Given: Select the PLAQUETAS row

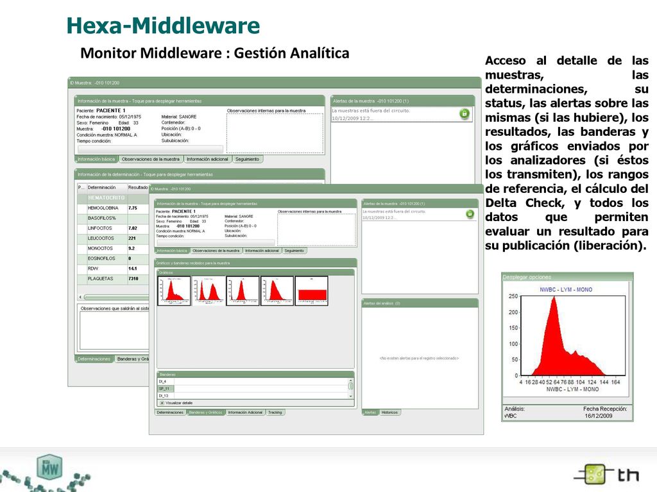Looking at the screenshot, I should (x=113, y=279).
